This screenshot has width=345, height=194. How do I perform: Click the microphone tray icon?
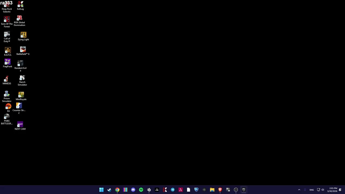click(x=305, y=190)
